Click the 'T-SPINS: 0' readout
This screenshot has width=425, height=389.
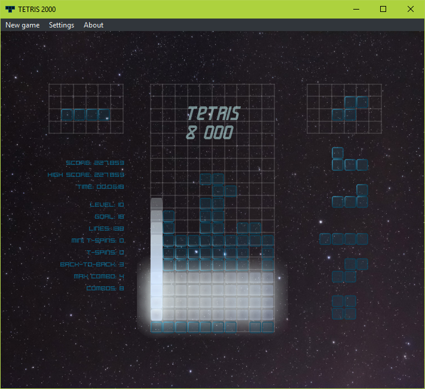click(105, 252)
